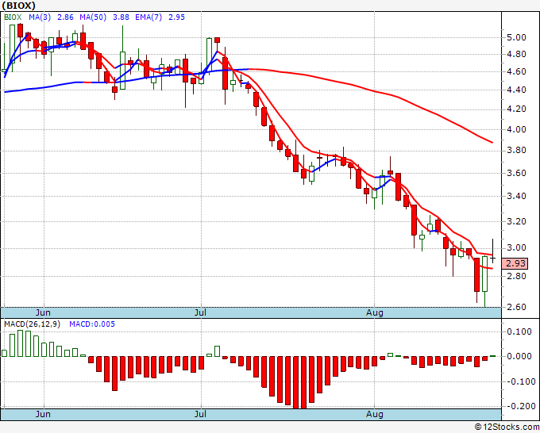Click the end of the MA(50) line
The height and width of the screenshot is (433, 540).
point(492,142)
